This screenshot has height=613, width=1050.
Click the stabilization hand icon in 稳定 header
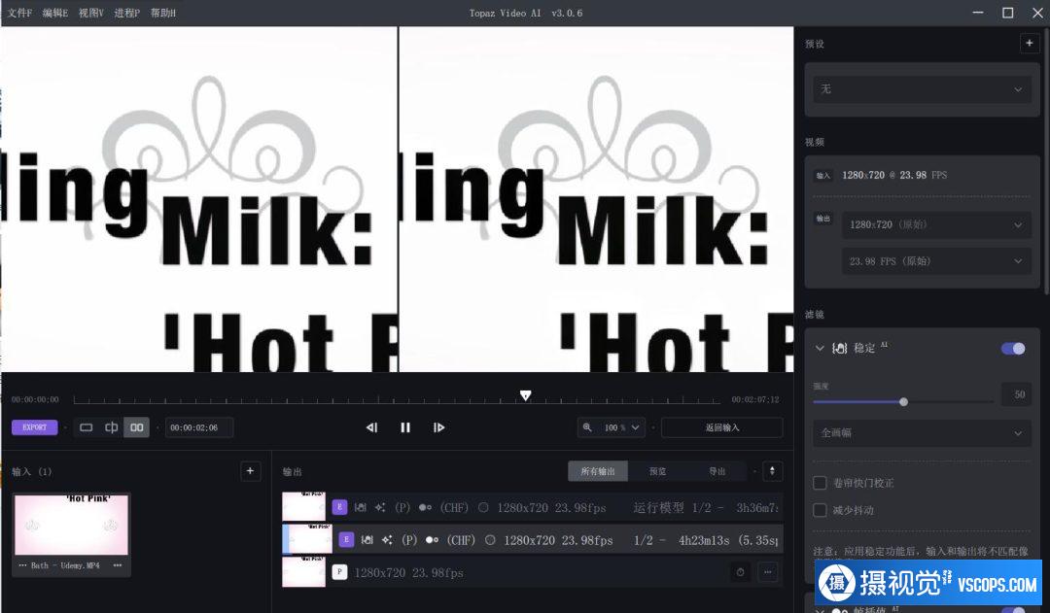[839, 348]
